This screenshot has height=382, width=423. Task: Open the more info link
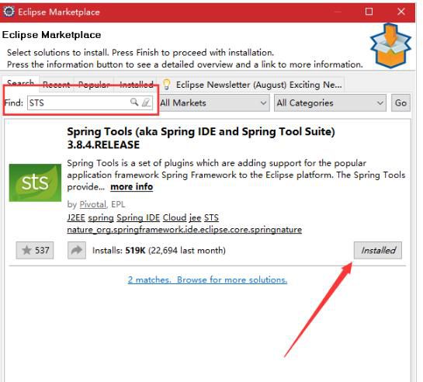point(132,186)
